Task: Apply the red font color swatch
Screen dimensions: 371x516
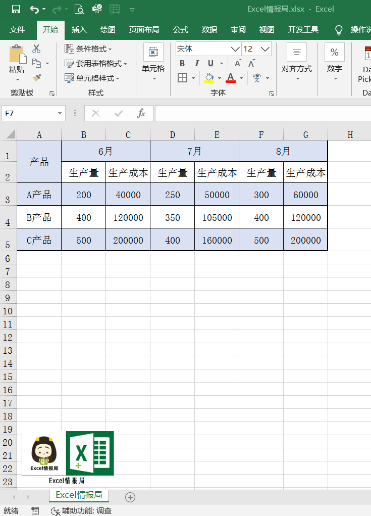Action: [x=231, y=78]
